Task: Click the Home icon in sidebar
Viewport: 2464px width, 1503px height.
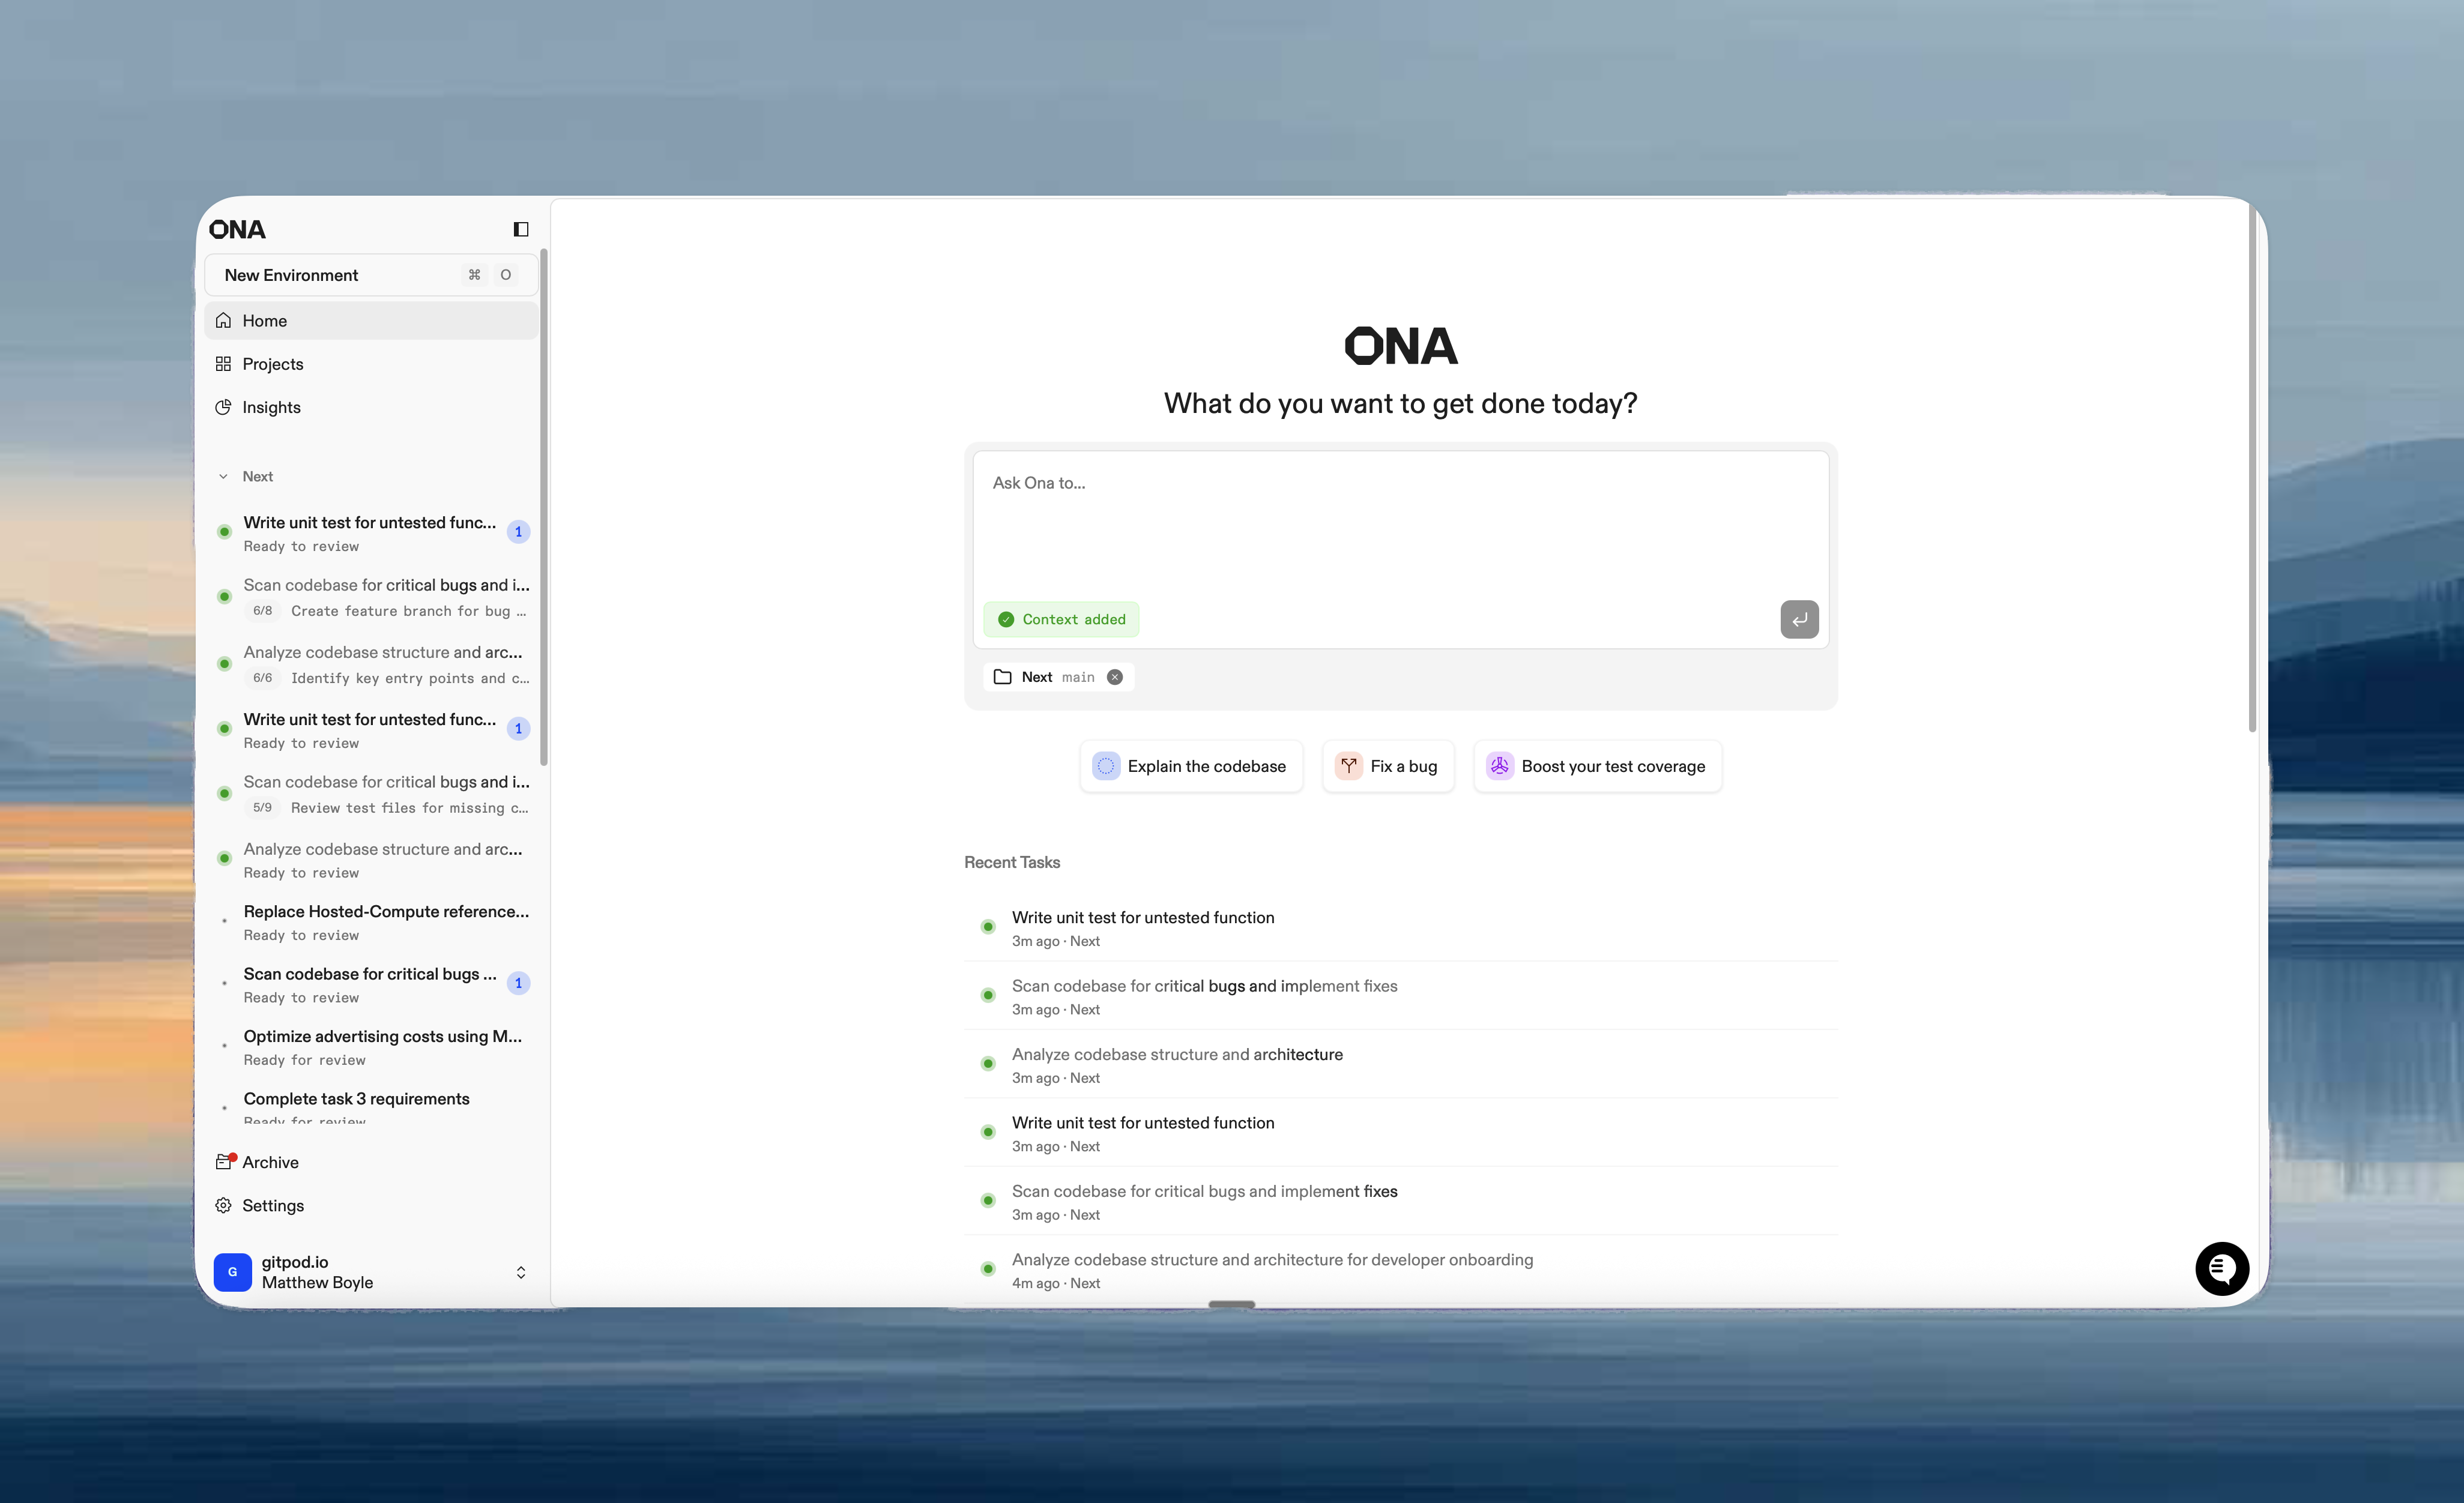Action: [223, 320]
